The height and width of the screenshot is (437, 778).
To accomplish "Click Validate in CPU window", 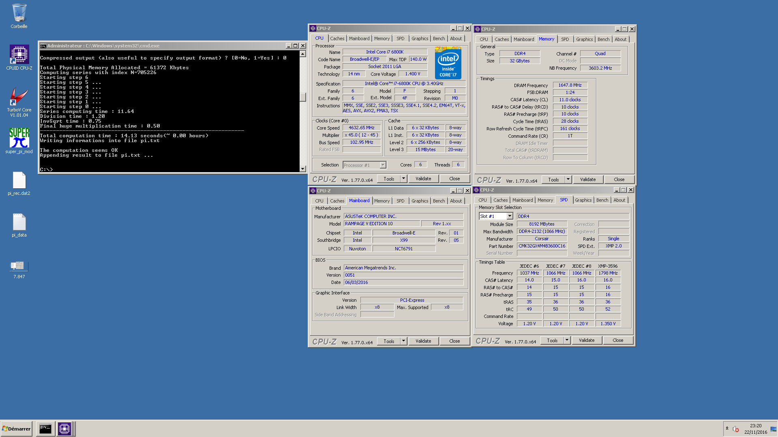I will click(423, 179).
